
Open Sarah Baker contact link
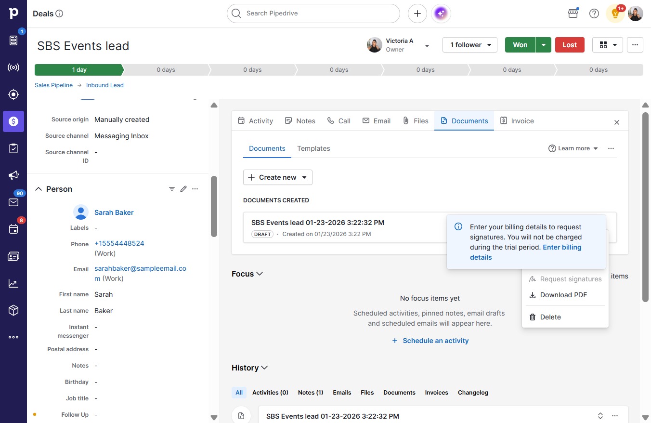coord(114,212)
